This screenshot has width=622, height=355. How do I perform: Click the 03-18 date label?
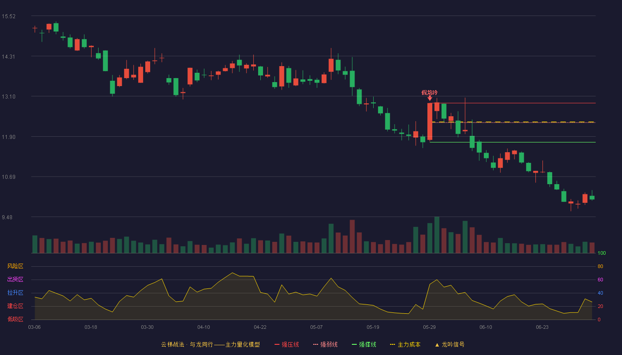(91, 327)
